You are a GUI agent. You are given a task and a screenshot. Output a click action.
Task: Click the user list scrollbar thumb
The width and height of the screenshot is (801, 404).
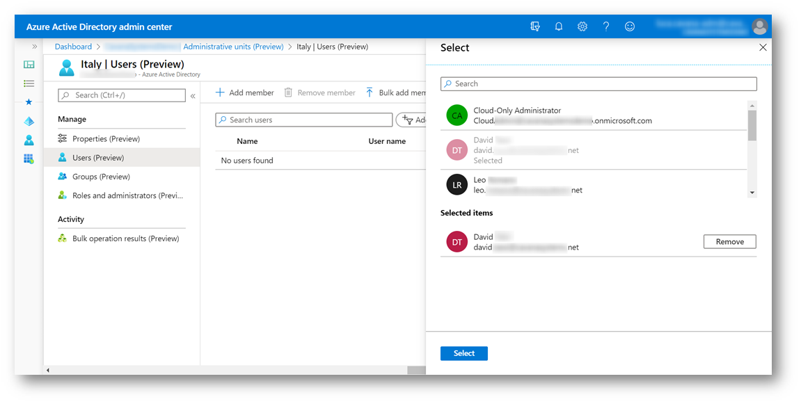pos(752,125)
